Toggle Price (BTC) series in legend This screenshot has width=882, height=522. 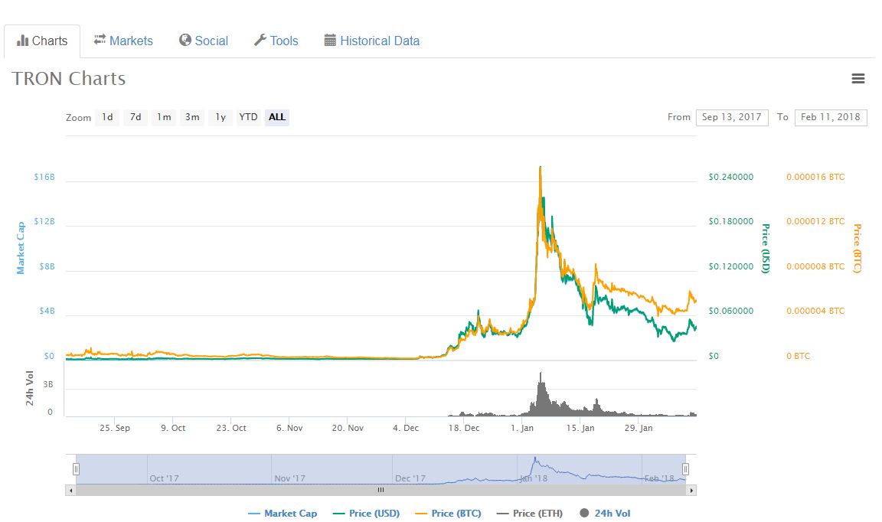click(x=449, y=514)
